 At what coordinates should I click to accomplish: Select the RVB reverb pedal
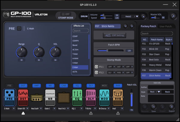point(118,98)
